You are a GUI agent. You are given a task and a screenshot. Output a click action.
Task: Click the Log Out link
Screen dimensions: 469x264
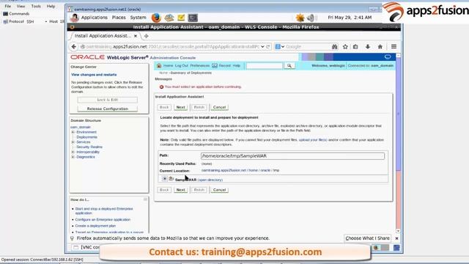[x=182, y=65]
